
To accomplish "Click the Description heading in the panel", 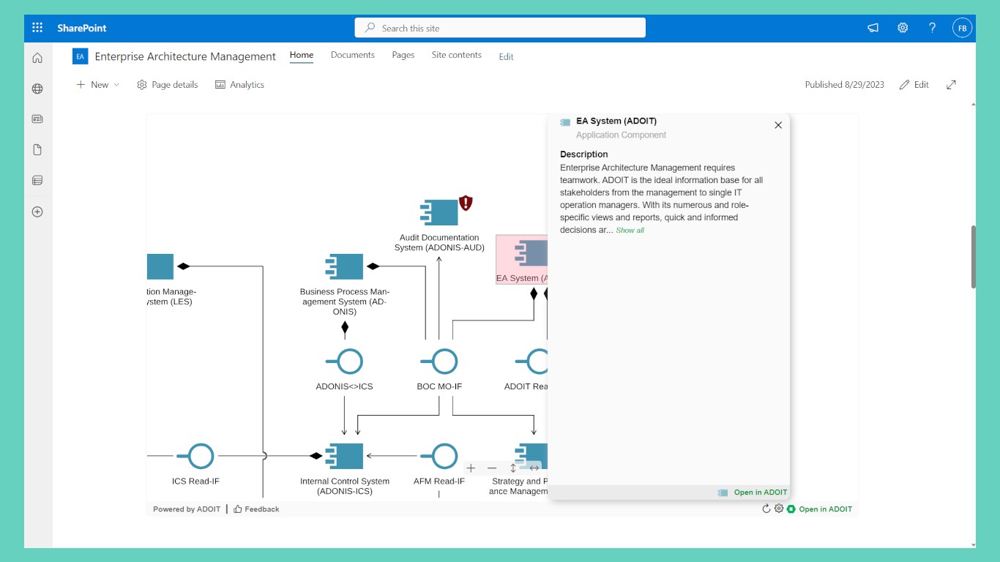I will pyautogui.click(x=584, y=154).
